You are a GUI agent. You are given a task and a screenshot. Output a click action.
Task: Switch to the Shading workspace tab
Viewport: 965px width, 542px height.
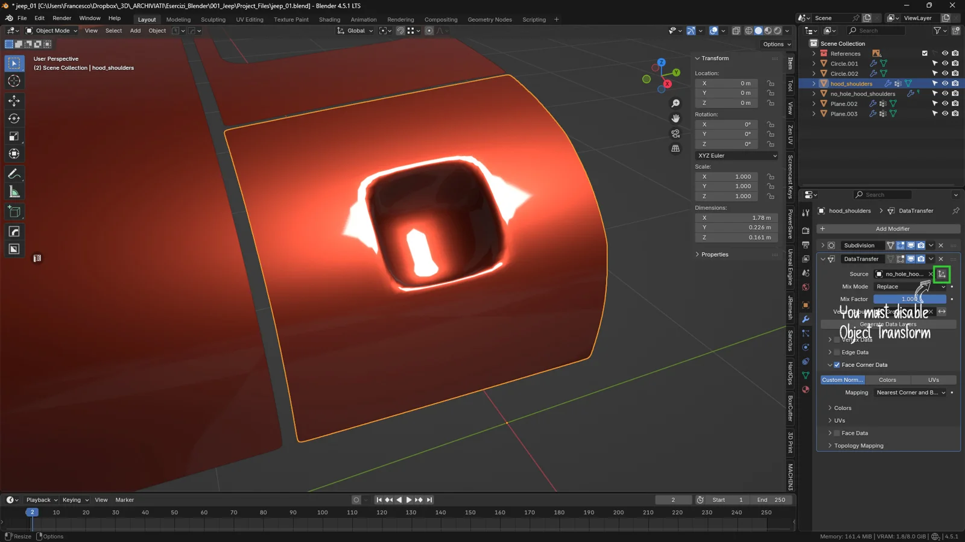coord(329,19)
